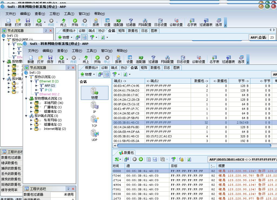This screenshot has height=200, width=277.
Task: Click 过滤器 toolbar icon in the front window
Action: [153, 59]
